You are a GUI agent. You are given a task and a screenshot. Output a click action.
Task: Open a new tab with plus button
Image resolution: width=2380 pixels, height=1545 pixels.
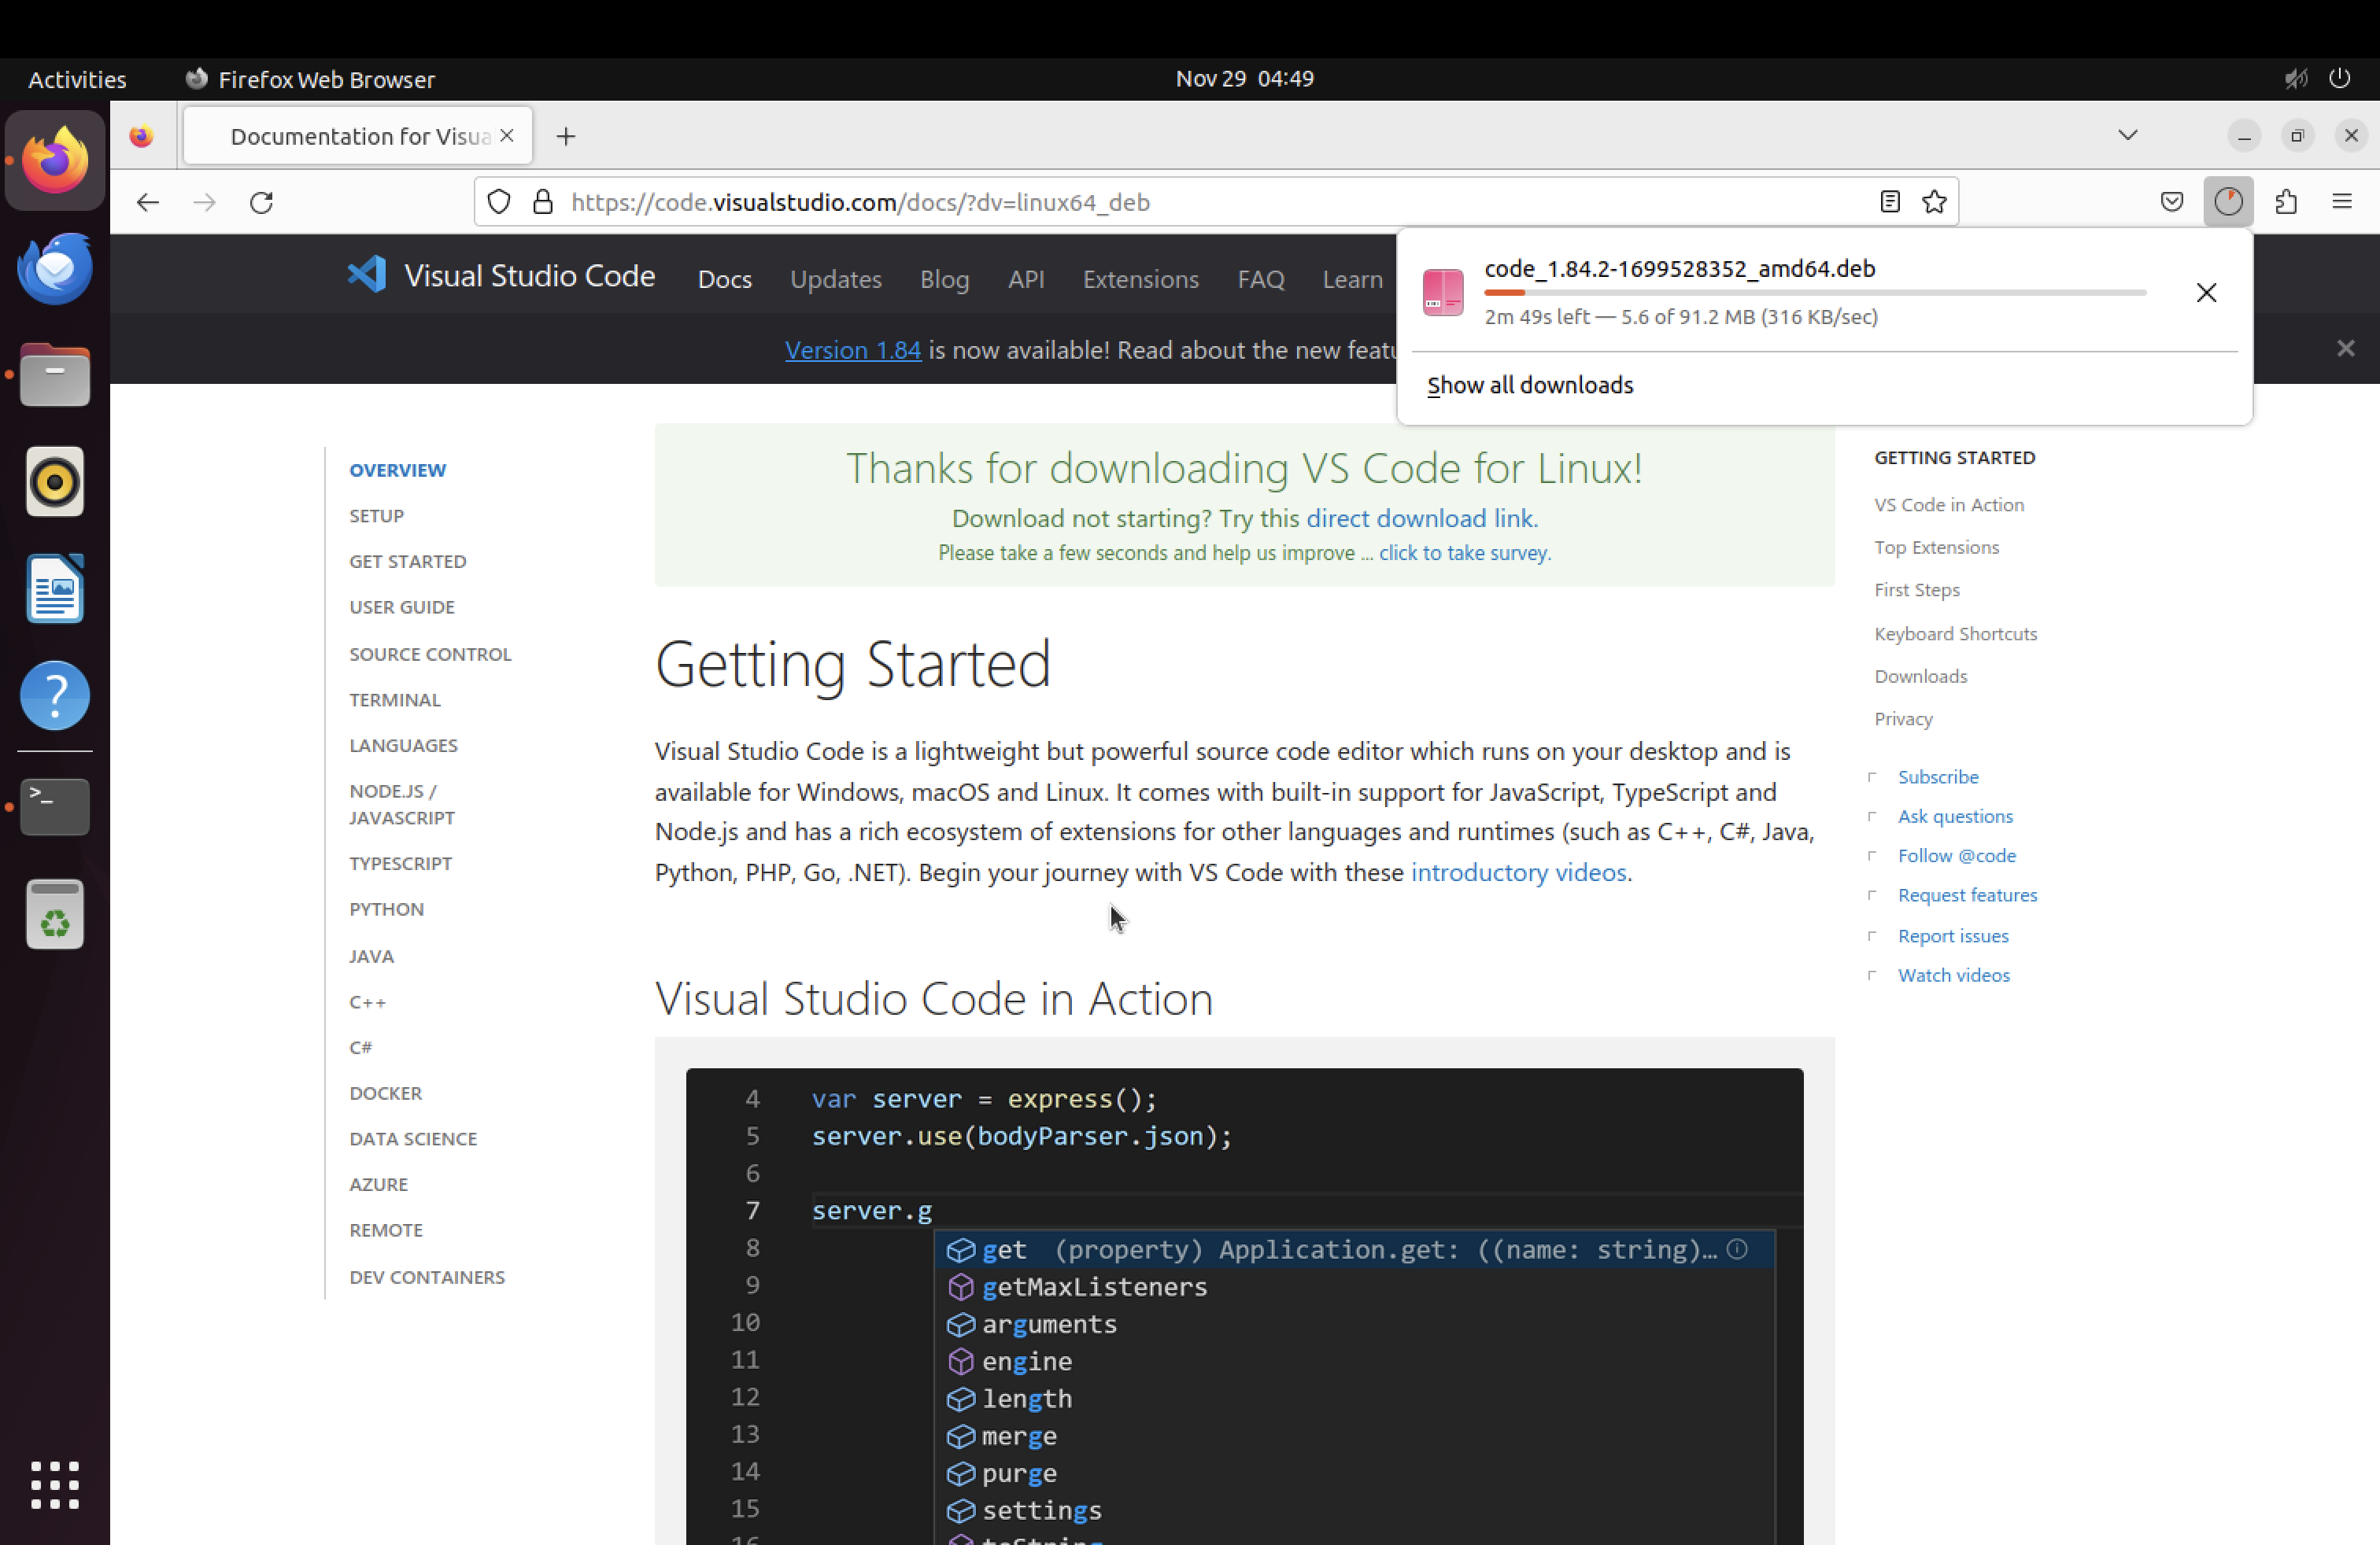tap(566, 136)
